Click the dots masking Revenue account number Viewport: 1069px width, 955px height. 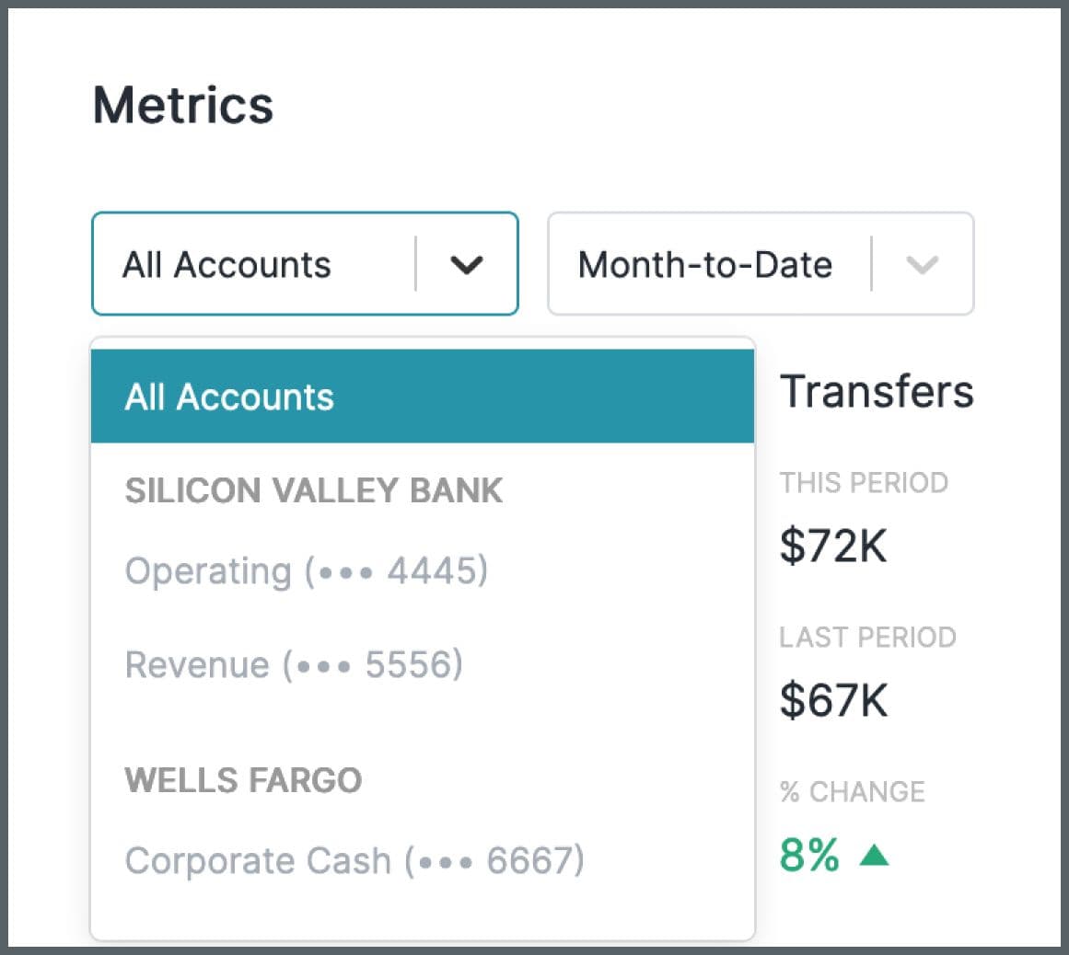click(324, 666)
